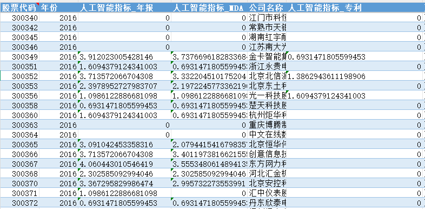This screenshot has height=209, width=425.
Task: Select patent value 1.6094379124341003 for 300356
Action: click(355, 95)
